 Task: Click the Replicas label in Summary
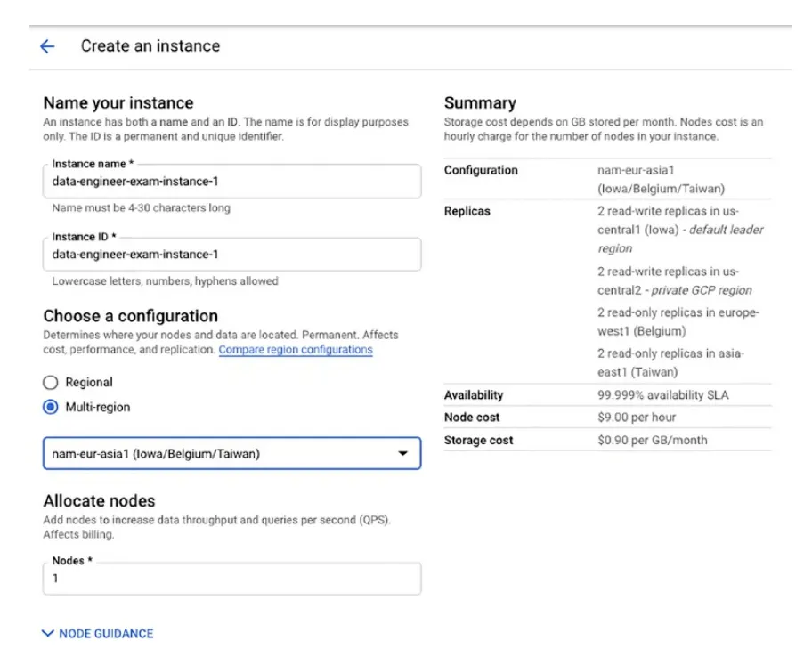point(467,212)
